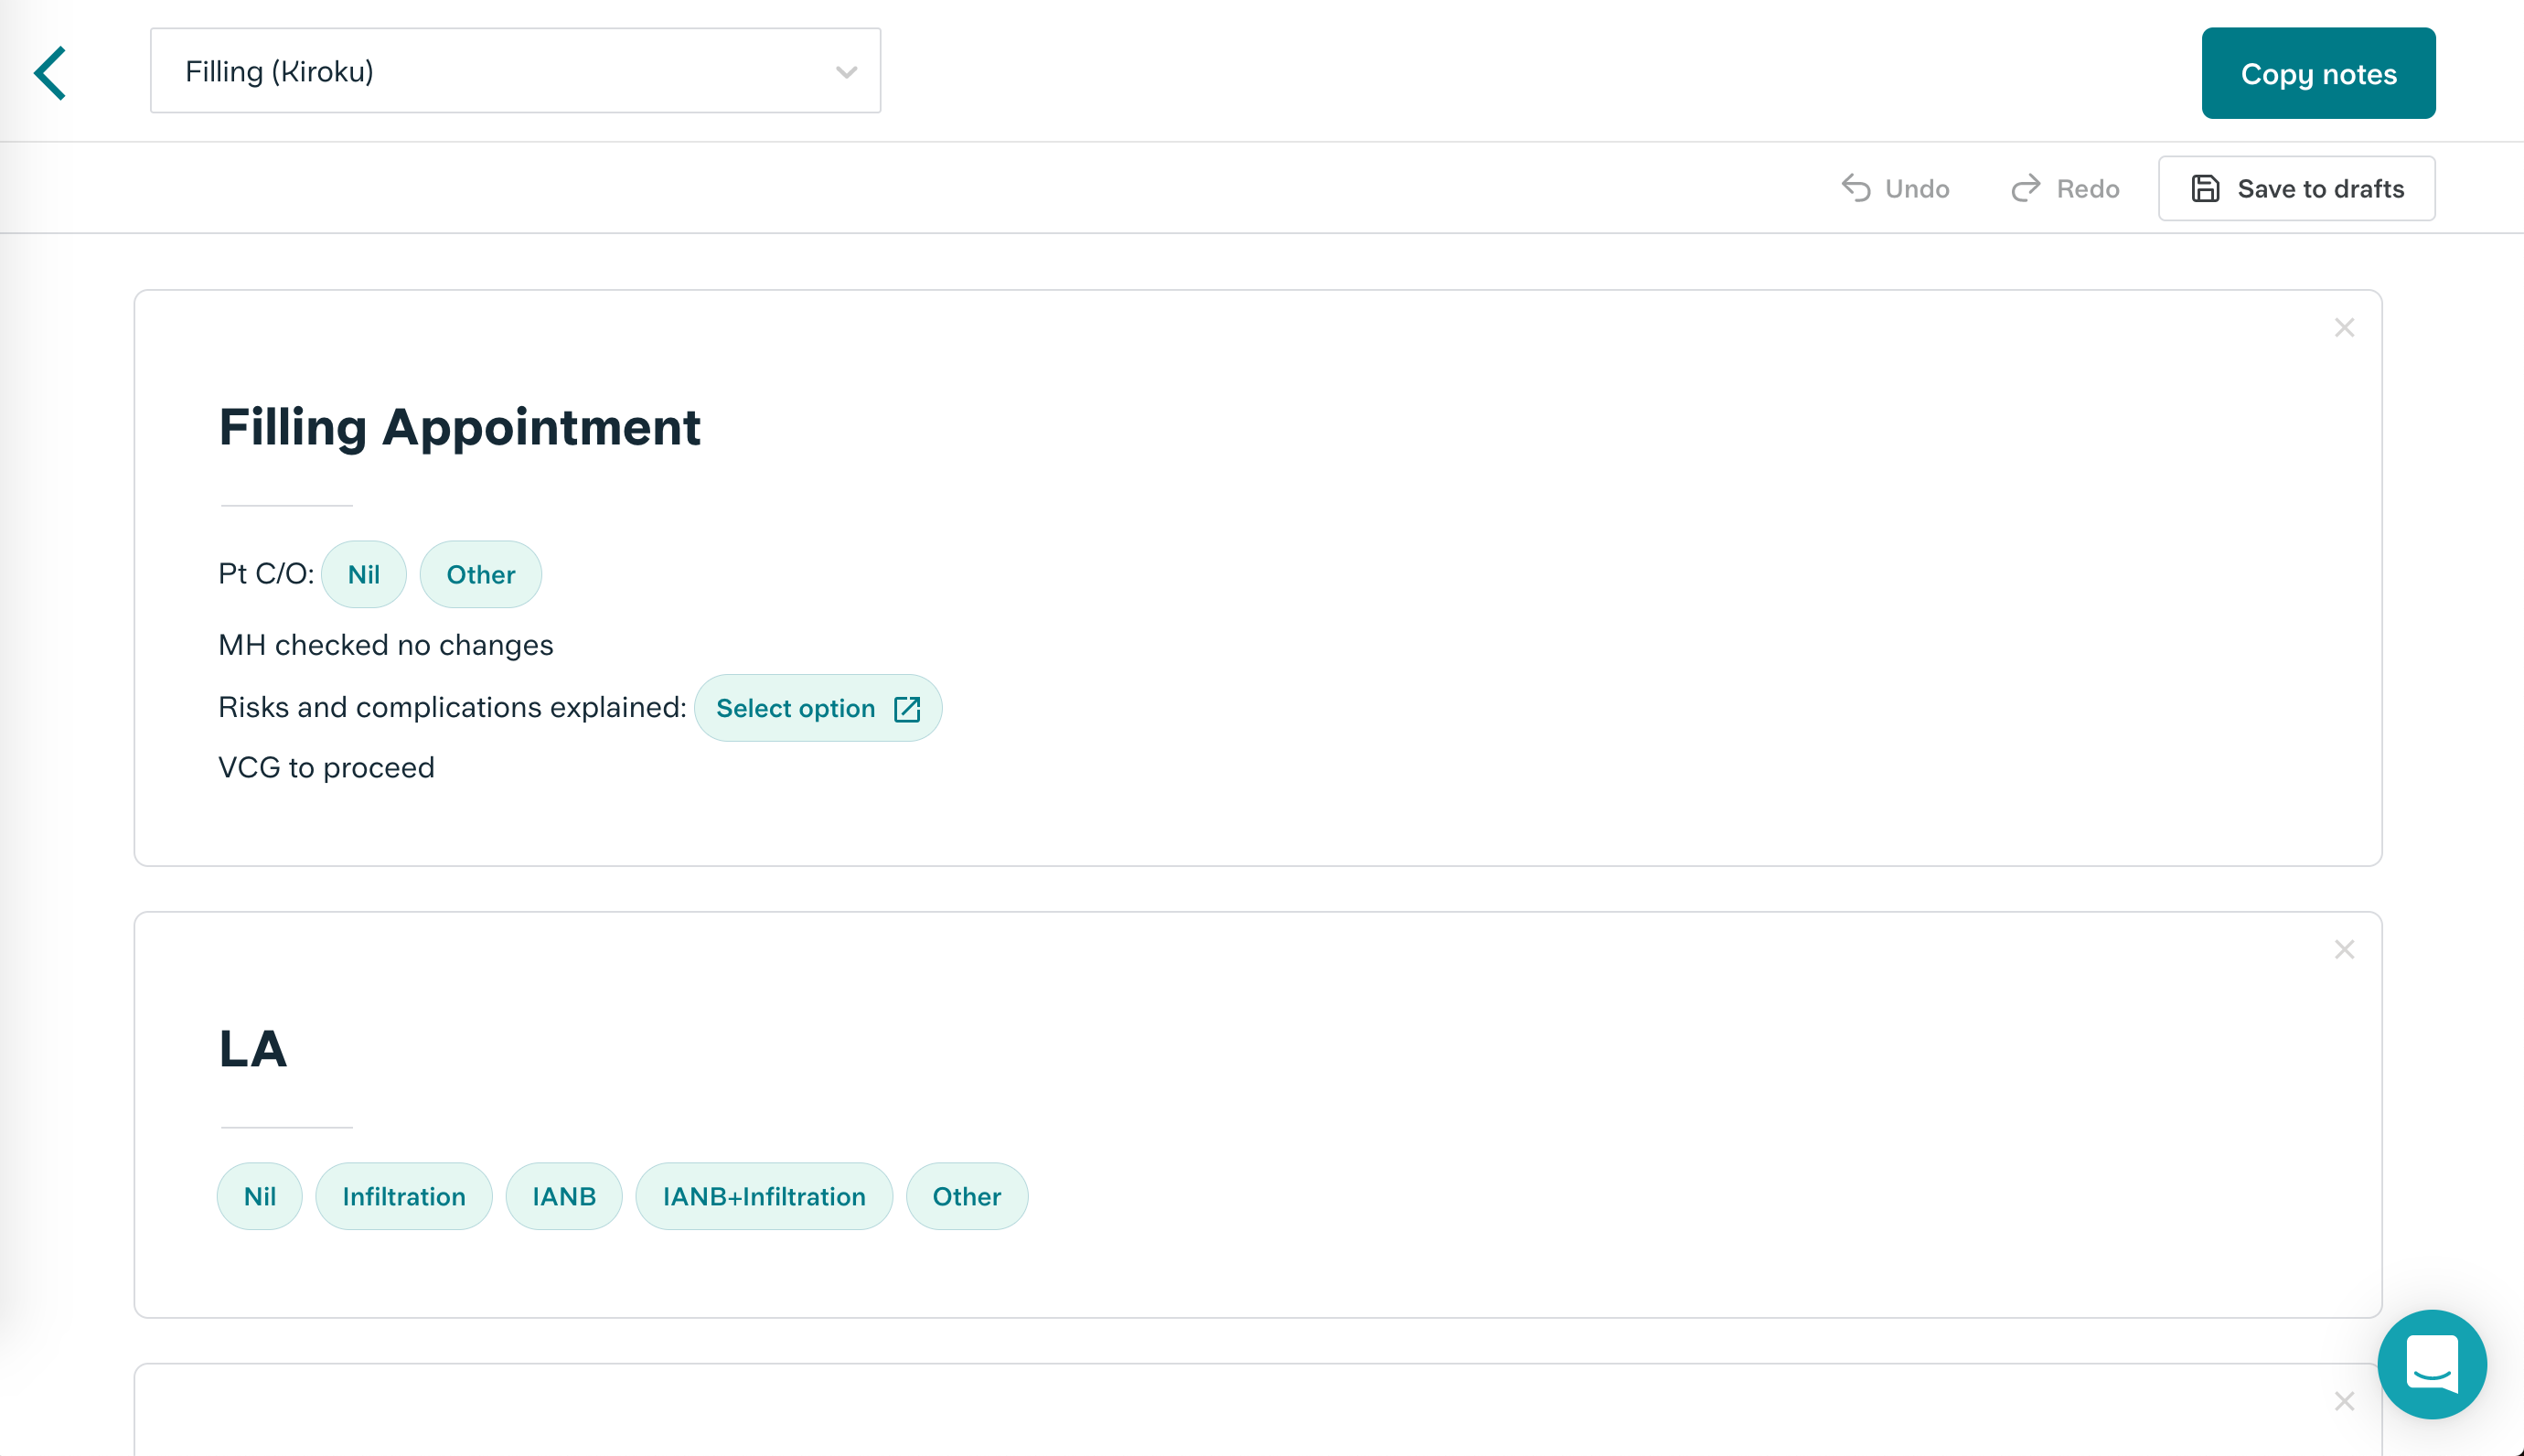
Task: Open the external link icon on Select option
Action: 904,708
